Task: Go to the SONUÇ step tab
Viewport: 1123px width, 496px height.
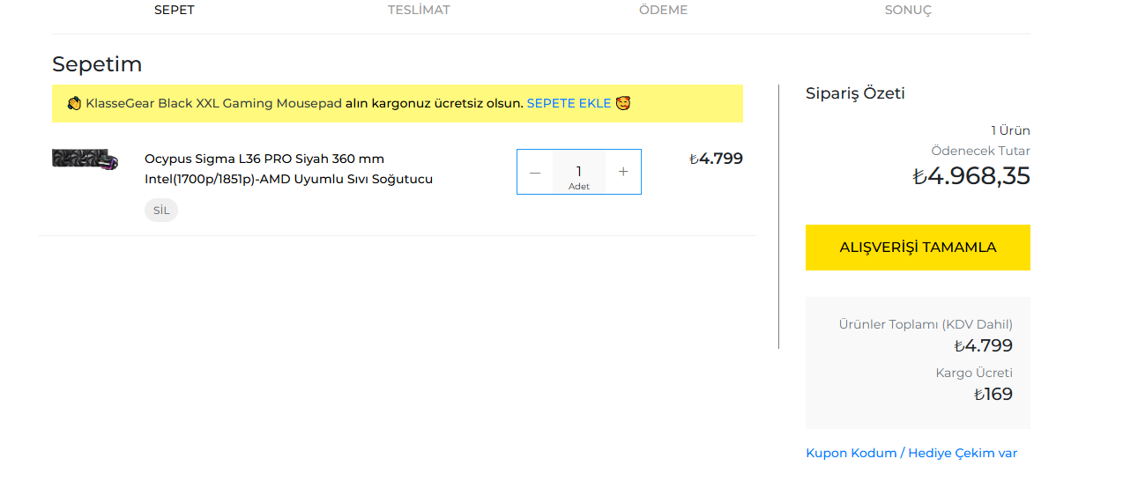Action: 908,10
